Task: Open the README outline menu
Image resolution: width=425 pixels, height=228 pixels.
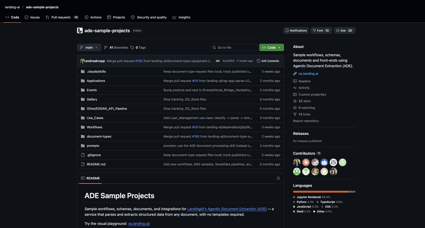Action: point(278,178)
